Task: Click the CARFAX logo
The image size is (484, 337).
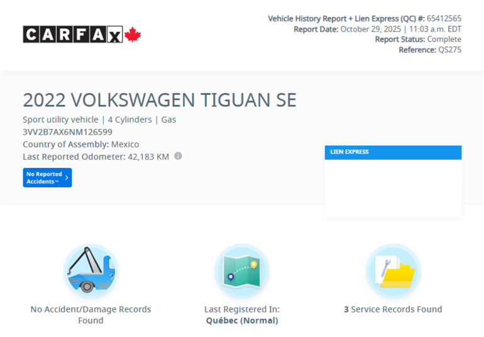Action: click(73, 35)
